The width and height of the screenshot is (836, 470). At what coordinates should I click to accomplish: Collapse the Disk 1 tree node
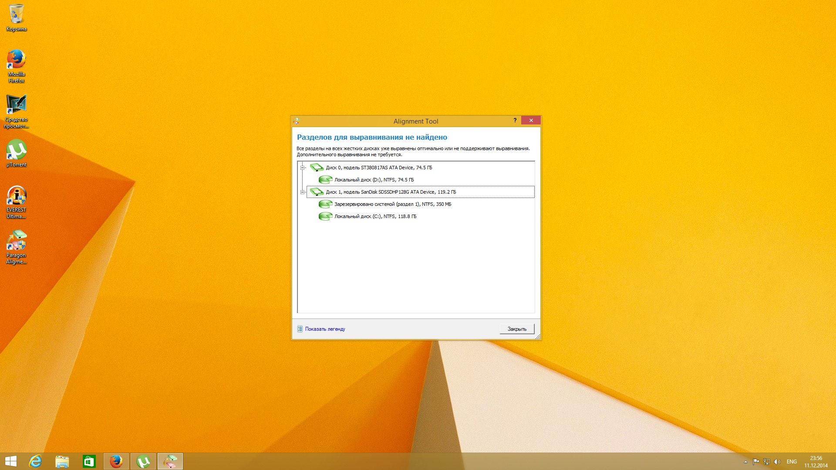[302, 192]
